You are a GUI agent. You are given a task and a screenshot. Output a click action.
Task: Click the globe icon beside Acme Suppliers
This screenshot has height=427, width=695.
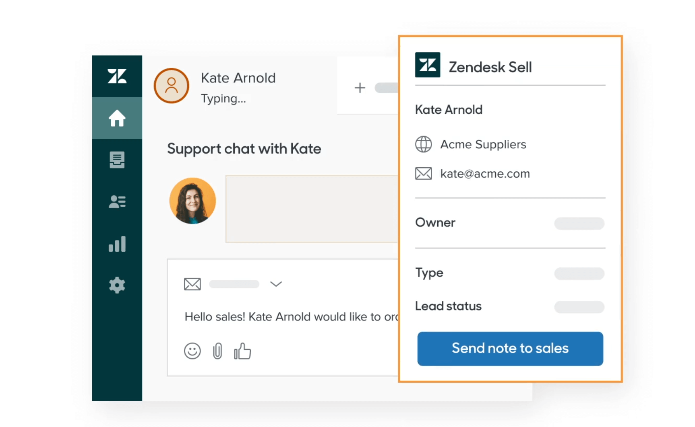424,144
